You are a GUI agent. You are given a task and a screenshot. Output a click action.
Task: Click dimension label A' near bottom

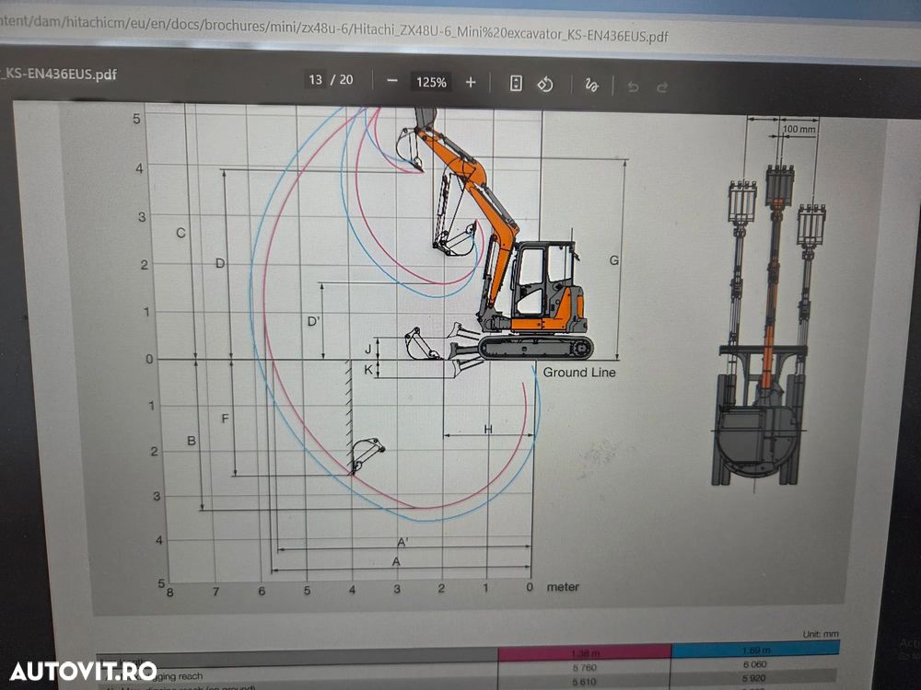click(403, 542)
